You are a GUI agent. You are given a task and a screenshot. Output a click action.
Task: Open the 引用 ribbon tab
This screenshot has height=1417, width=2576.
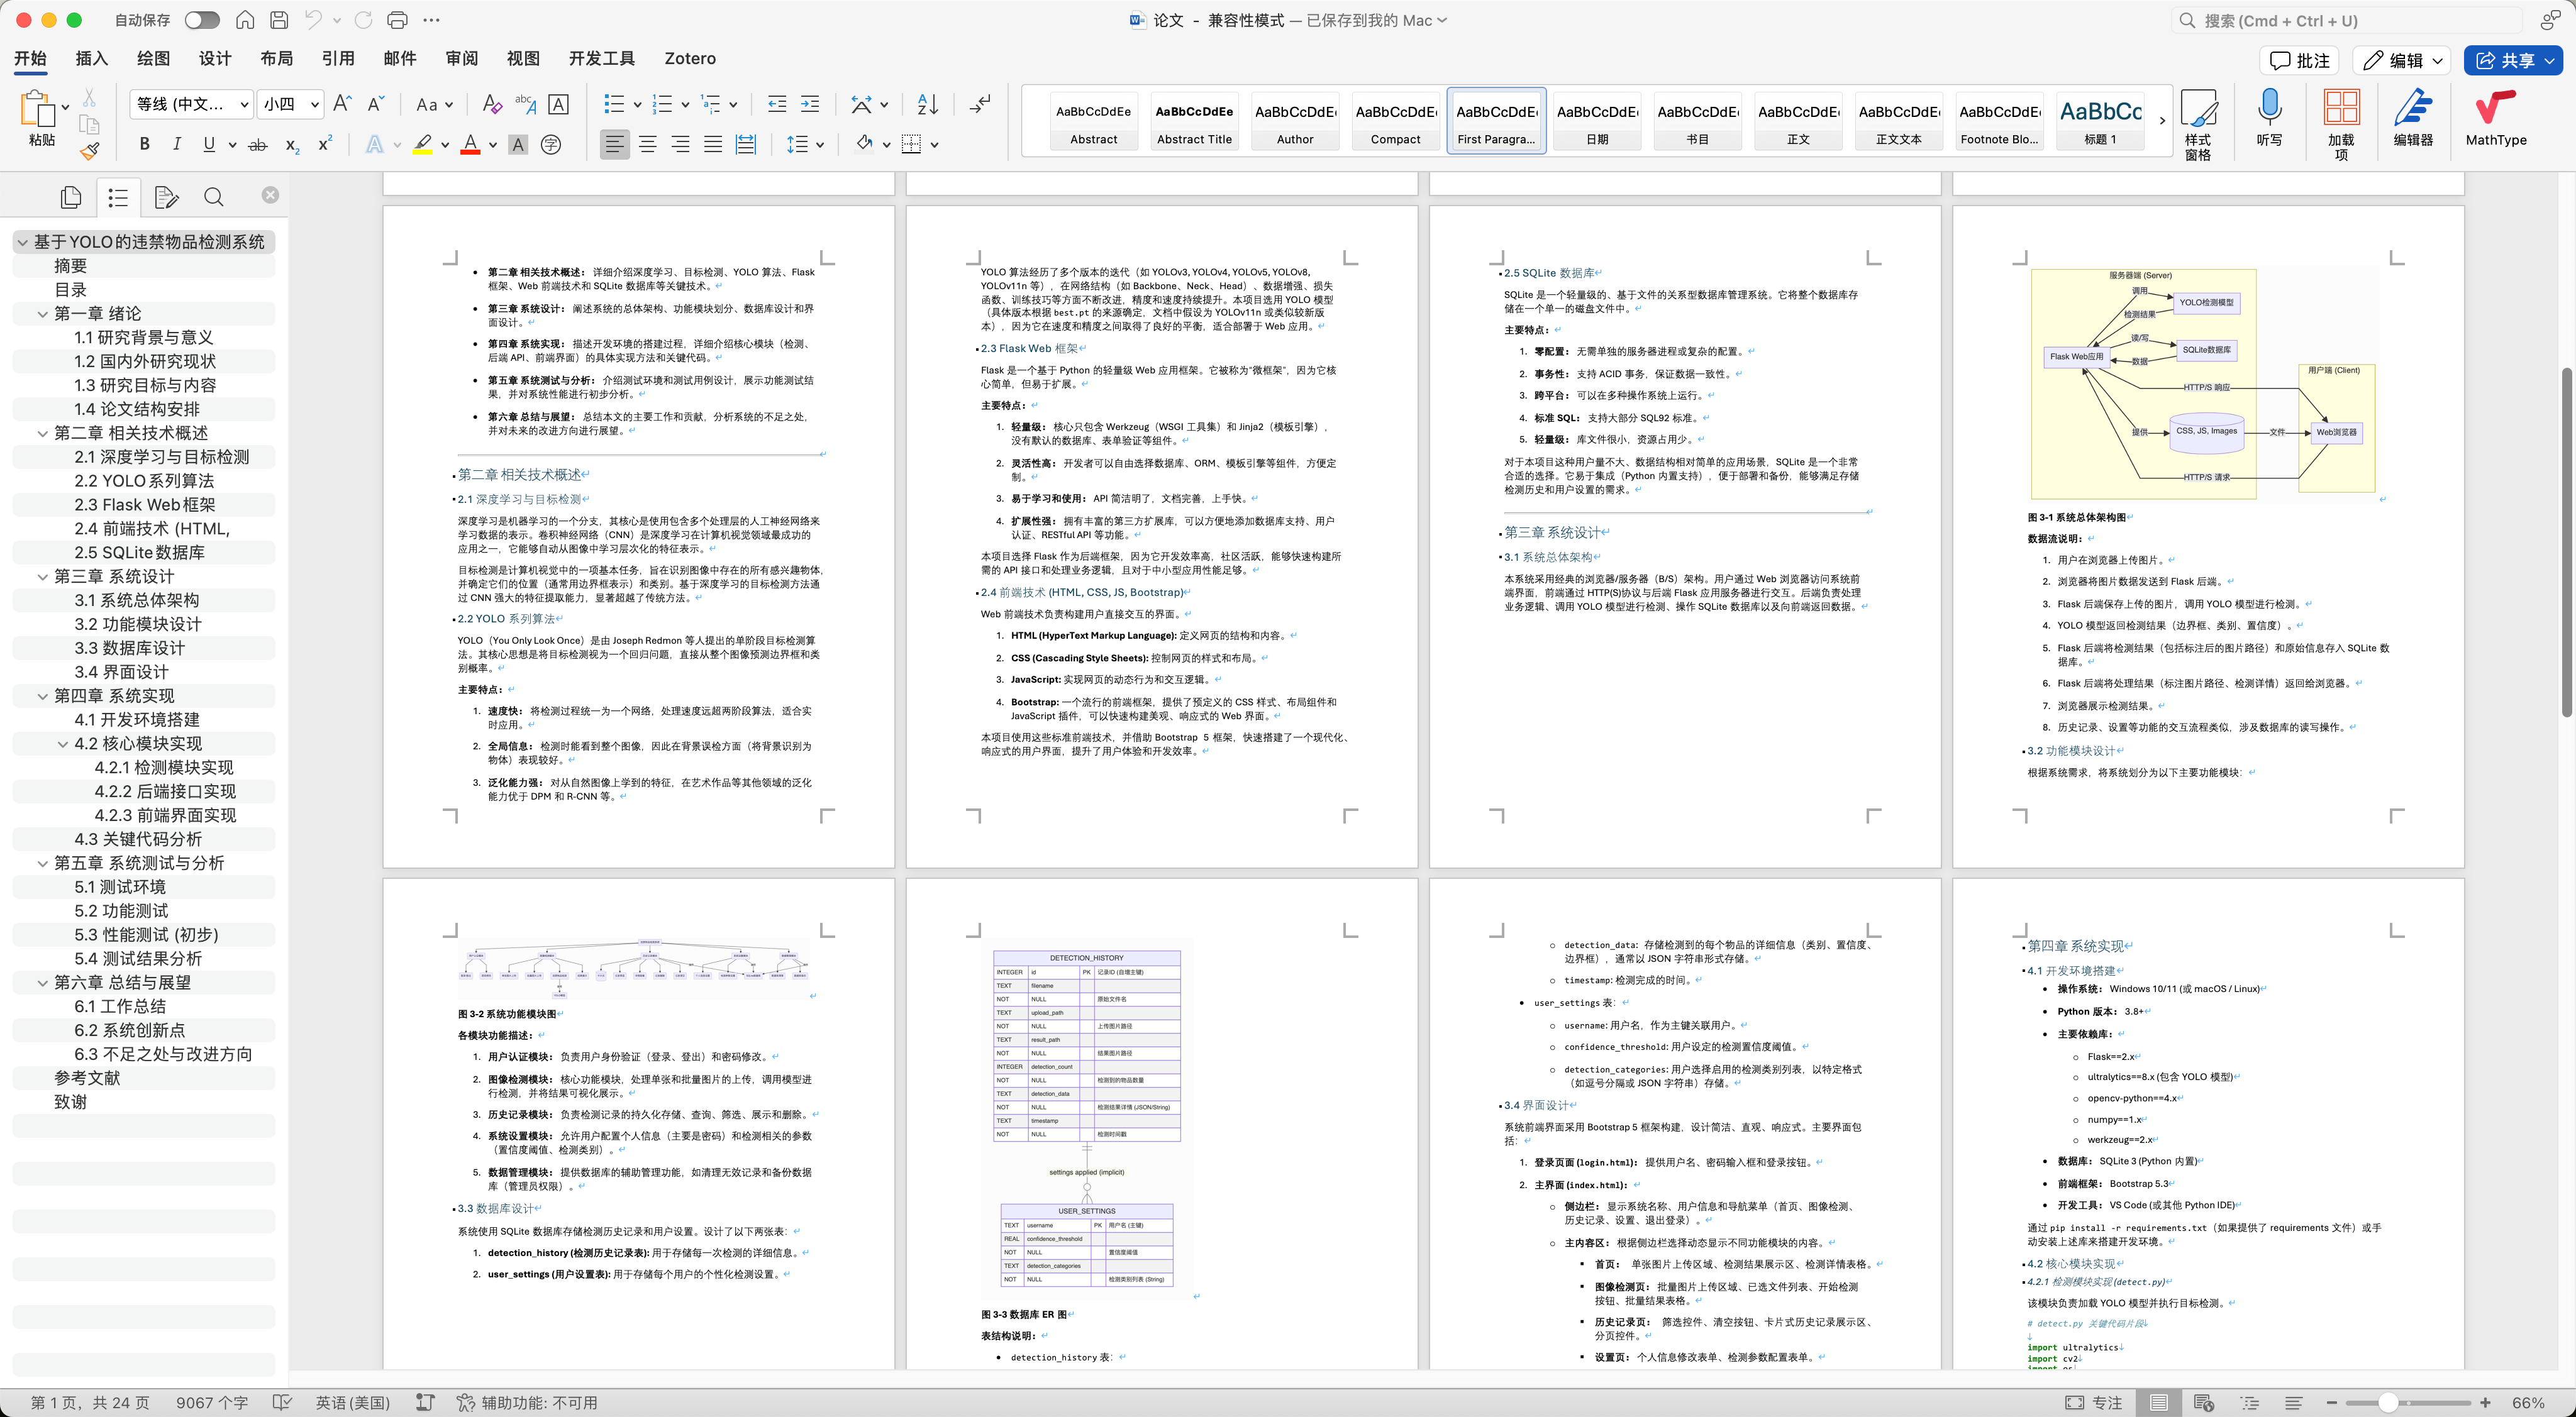point(338,58)
